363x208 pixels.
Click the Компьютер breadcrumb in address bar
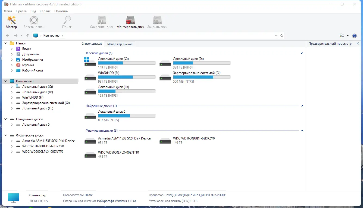coord(51,35)
